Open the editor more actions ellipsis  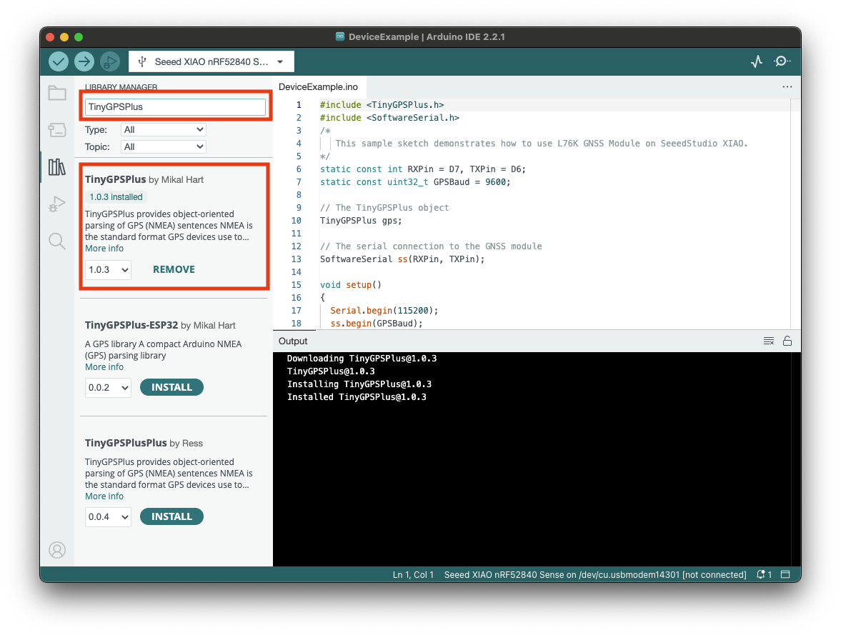[x=787, y=87]
